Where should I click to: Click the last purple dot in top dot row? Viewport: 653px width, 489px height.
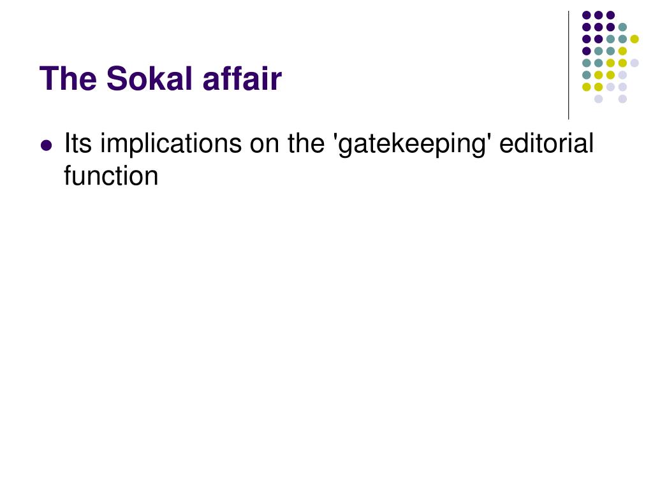click(x=610, y=15)
